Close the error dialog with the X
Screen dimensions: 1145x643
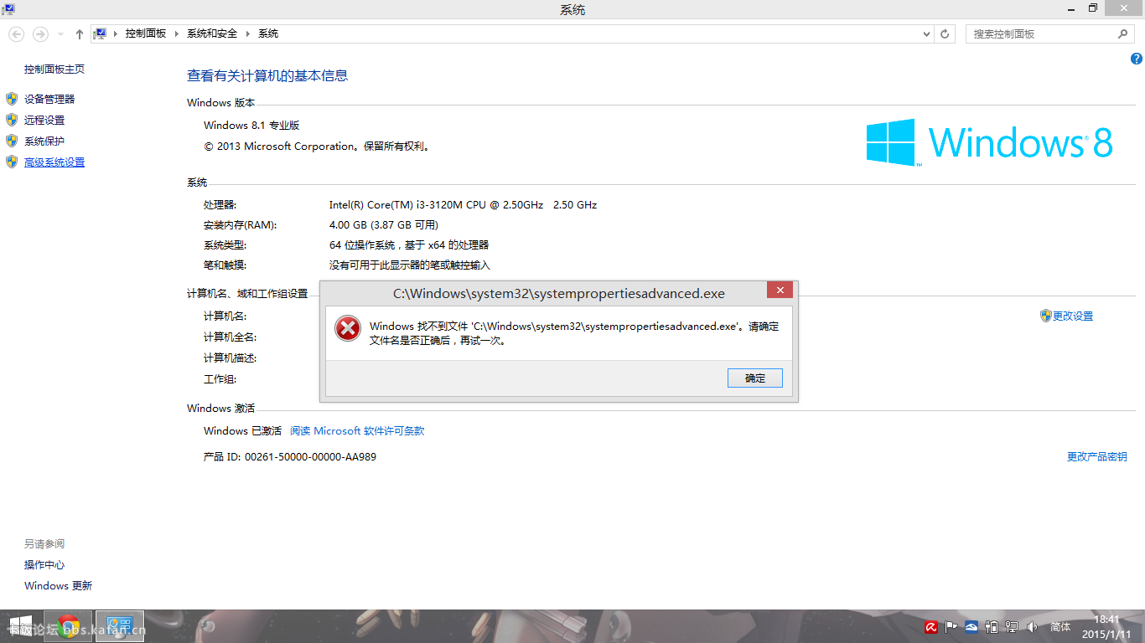(780, 291)
